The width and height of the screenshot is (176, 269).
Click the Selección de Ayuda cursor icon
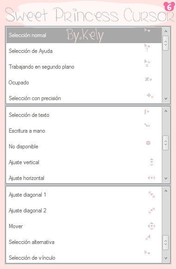147,48
